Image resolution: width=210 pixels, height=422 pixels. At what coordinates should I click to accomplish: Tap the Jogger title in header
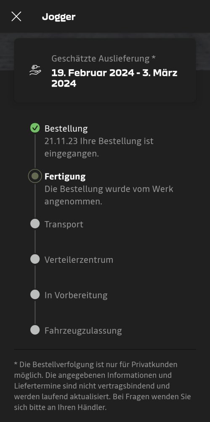pos(59,17)
